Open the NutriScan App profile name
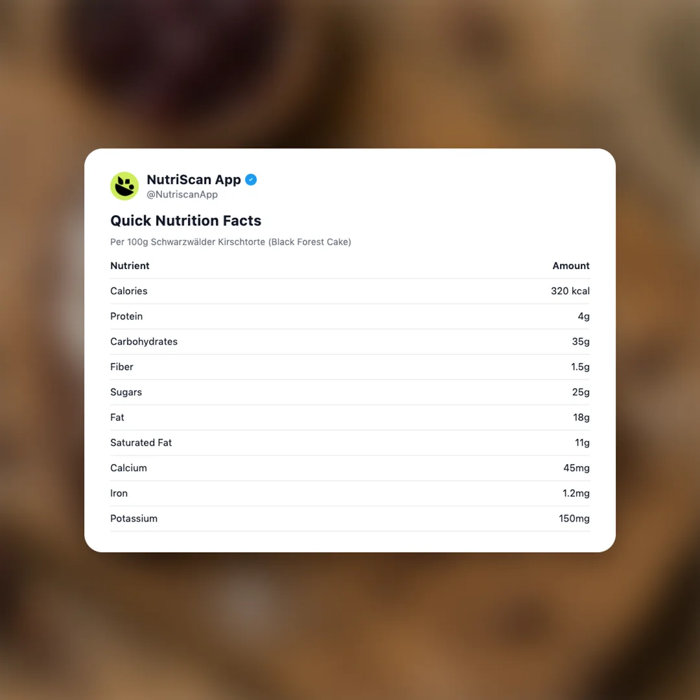 [193, 180]
